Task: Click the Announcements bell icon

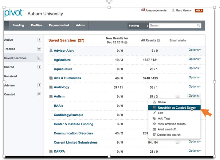Action: [142, 10]
